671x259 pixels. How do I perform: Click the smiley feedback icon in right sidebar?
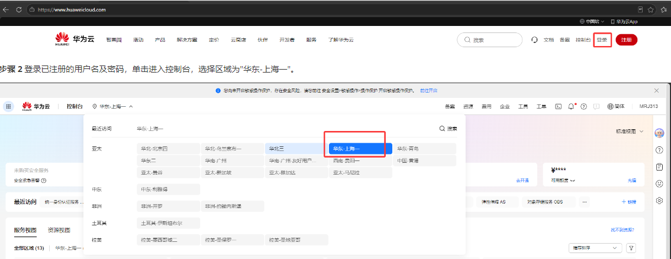coord(659,183)
